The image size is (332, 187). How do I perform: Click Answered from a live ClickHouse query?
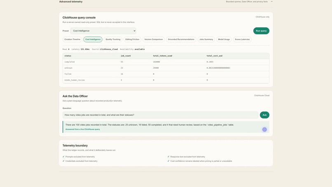[82, 129]
